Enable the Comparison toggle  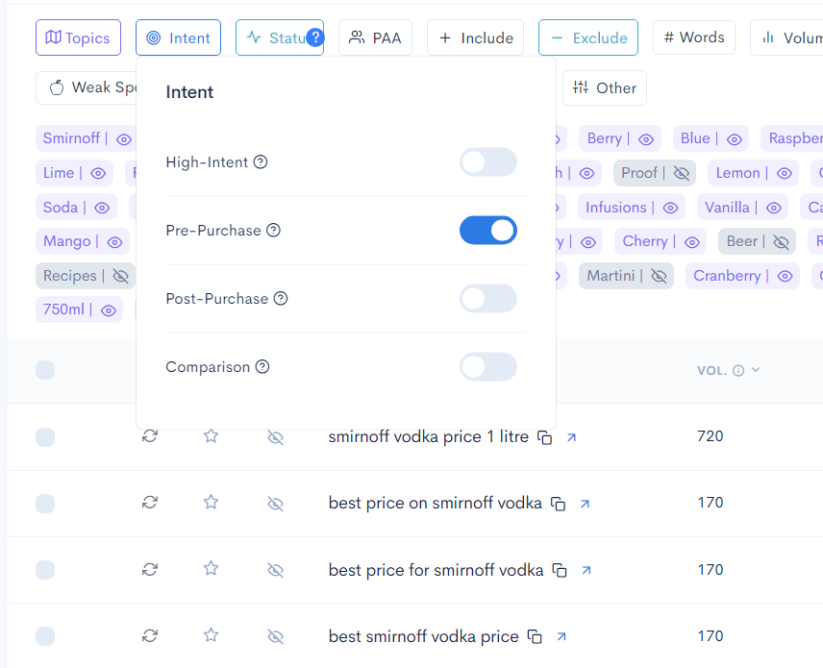coord(487,366)
